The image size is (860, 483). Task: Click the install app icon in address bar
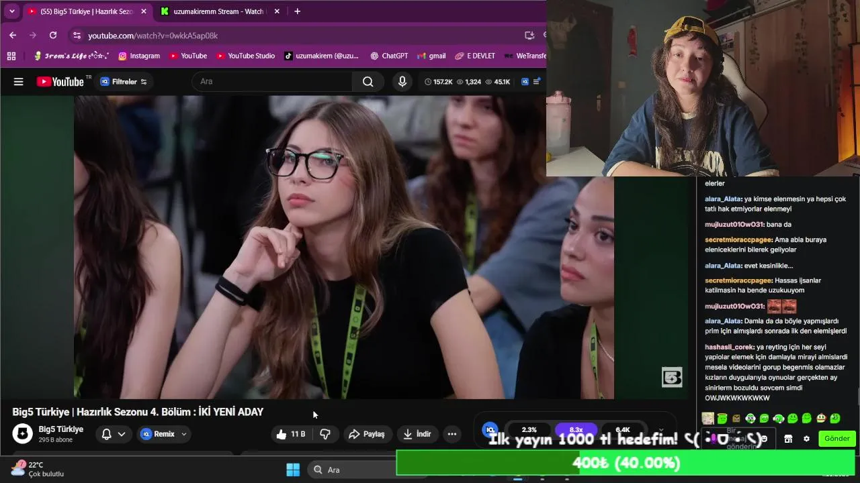point(529,36)
